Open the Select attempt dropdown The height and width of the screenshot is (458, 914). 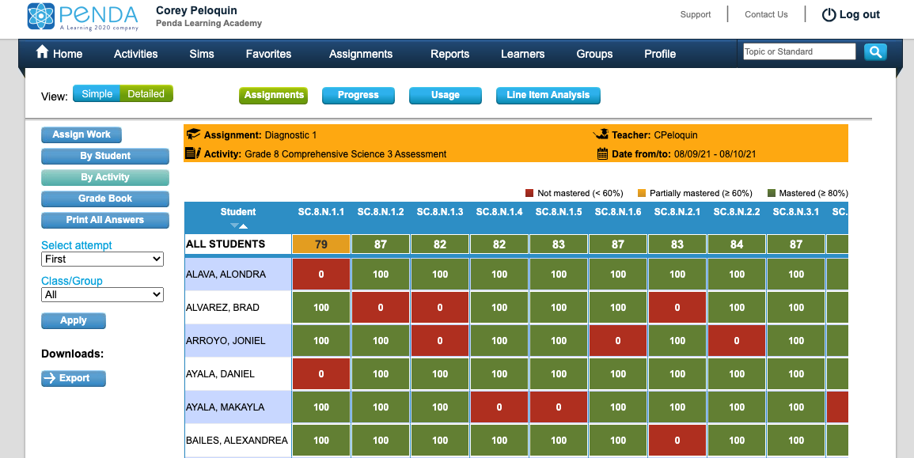pos(103,259)
